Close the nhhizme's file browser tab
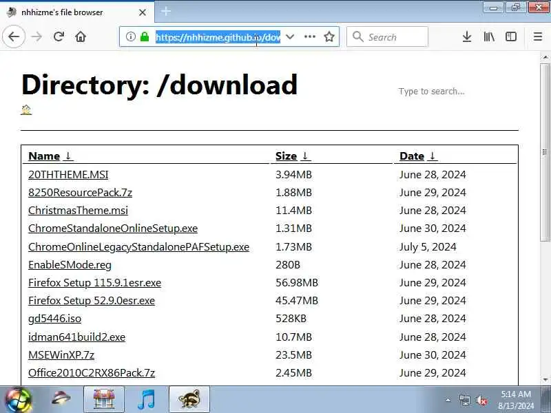Viewport: 551px width, 413px height. 143,12
